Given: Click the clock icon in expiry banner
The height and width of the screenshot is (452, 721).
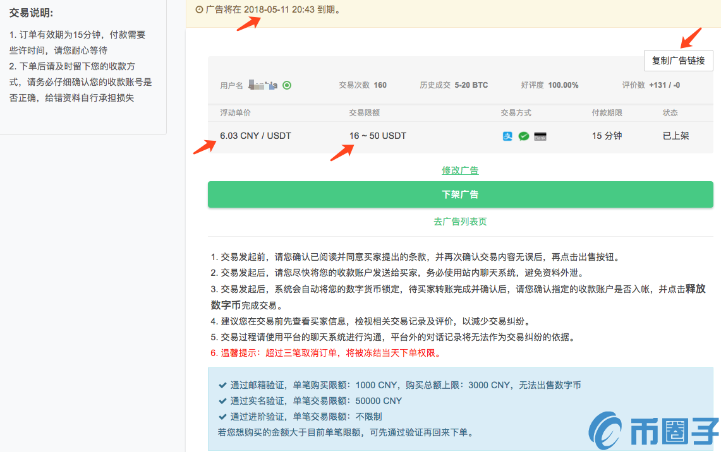Looking at the screenshot, I should pyautogui.click(x=199, y=9).
